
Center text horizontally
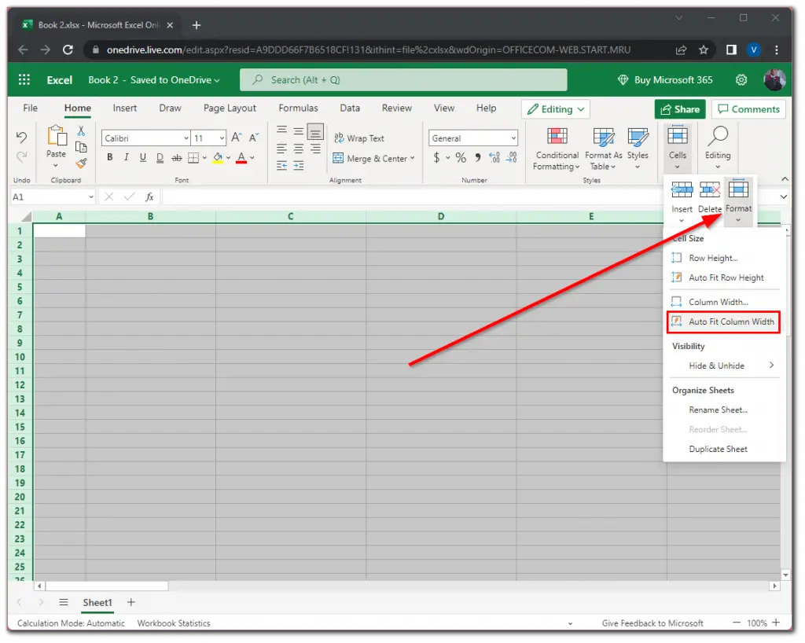(x=298, y=149)
